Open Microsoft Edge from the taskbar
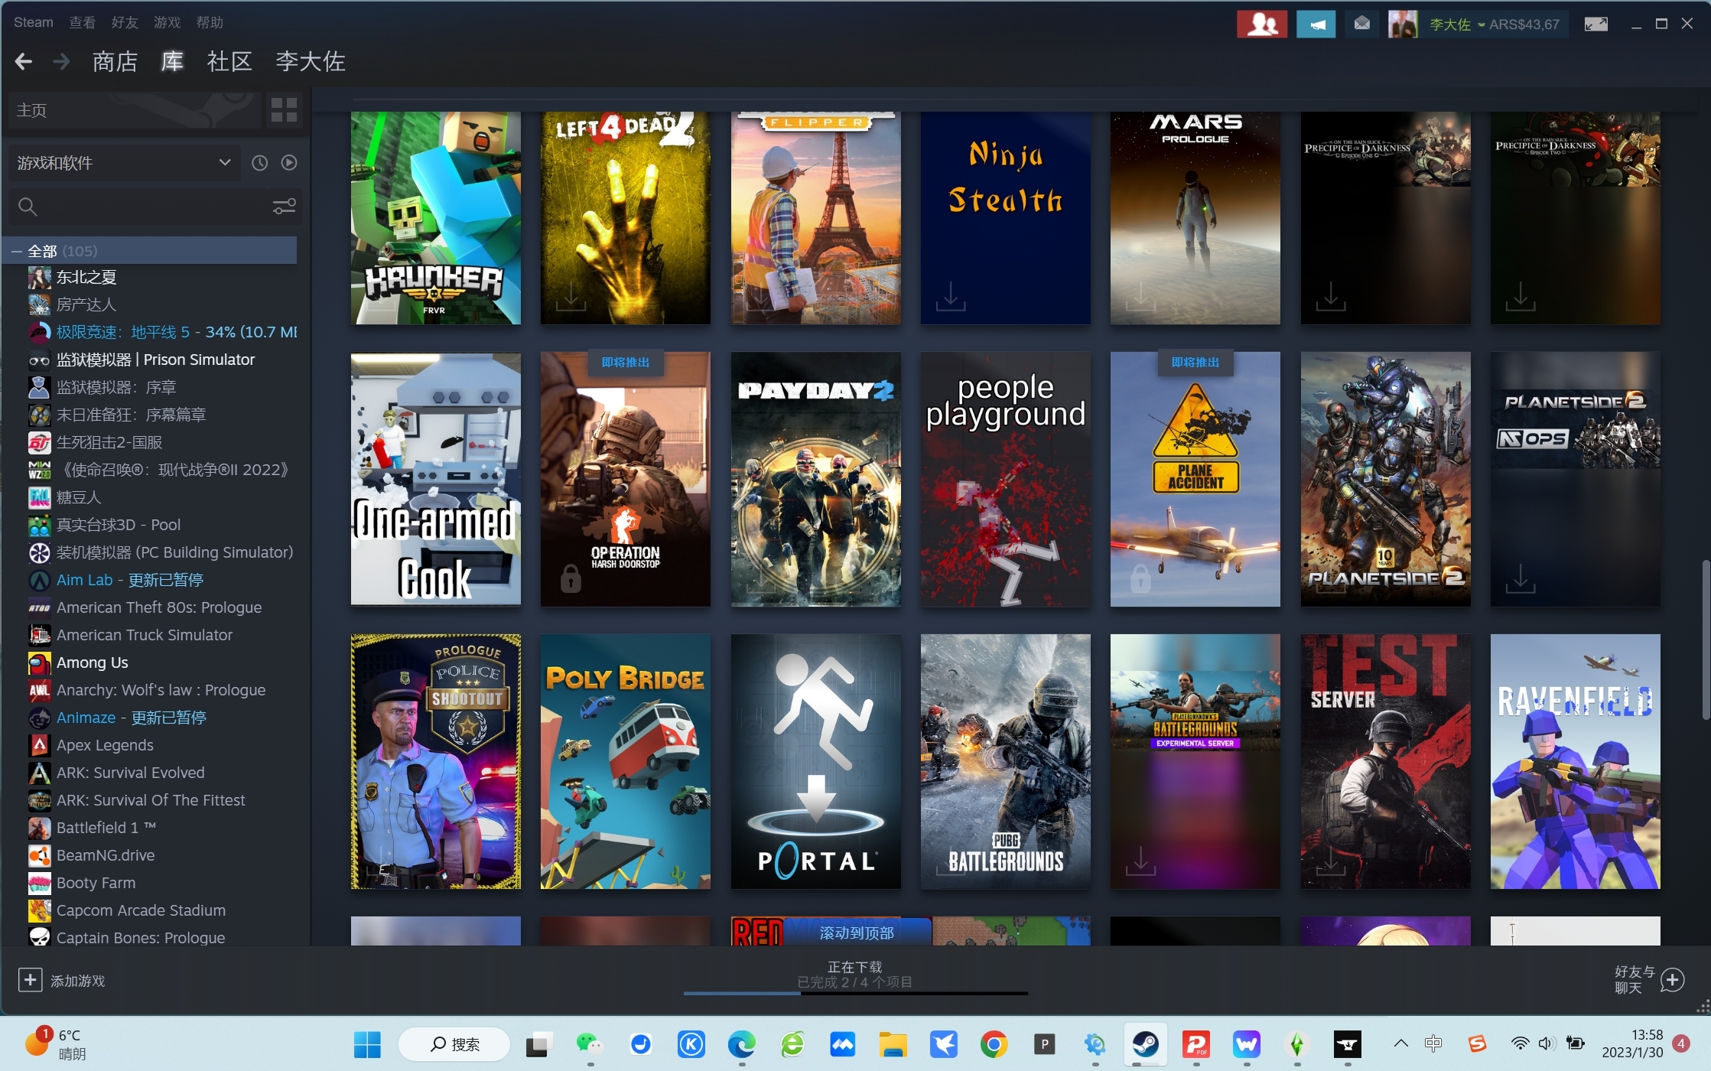The height and width of the screenshot is (1071, 1711). pyautogui.click(x=741, y=1044)
